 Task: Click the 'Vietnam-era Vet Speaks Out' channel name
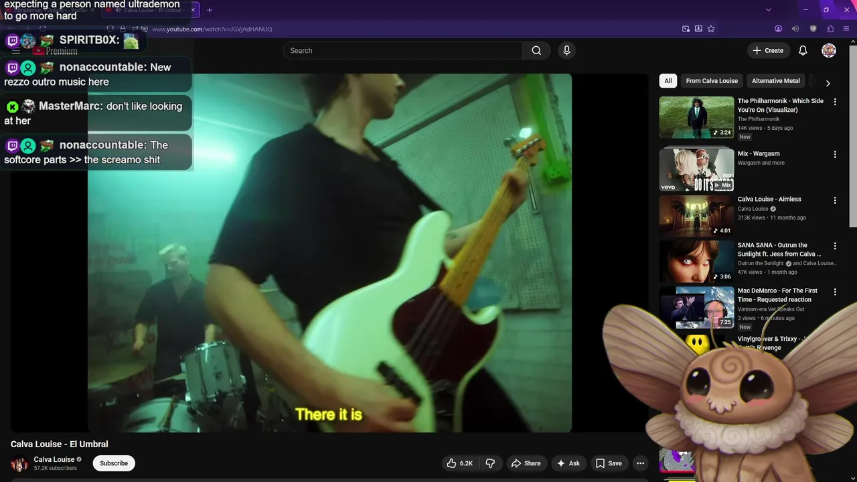pos(771,309)
